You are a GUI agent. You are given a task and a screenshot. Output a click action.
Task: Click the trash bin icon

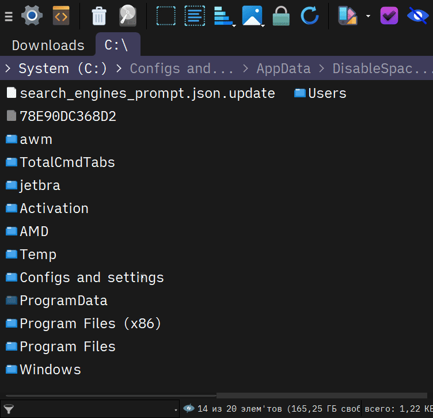pos(99,16)
